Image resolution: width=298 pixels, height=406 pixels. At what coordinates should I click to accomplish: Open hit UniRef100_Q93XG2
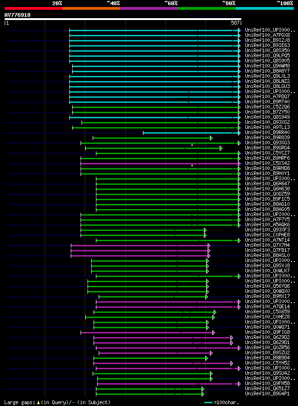(x=267, y=122)
